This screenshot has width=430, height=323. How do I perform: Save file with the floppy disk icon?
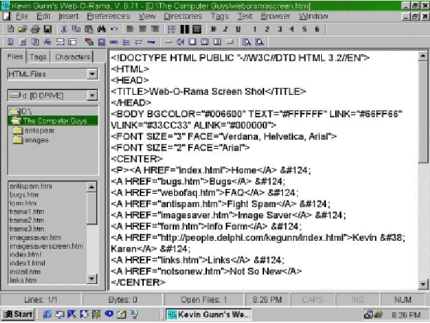pyautogui.click(x=47, y=30)
